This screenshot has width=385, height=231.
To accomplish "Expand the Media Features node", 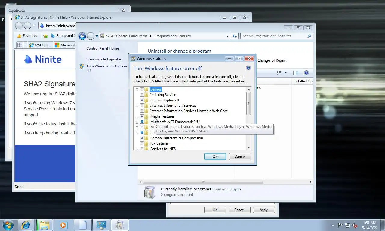I will pos(137,117).
